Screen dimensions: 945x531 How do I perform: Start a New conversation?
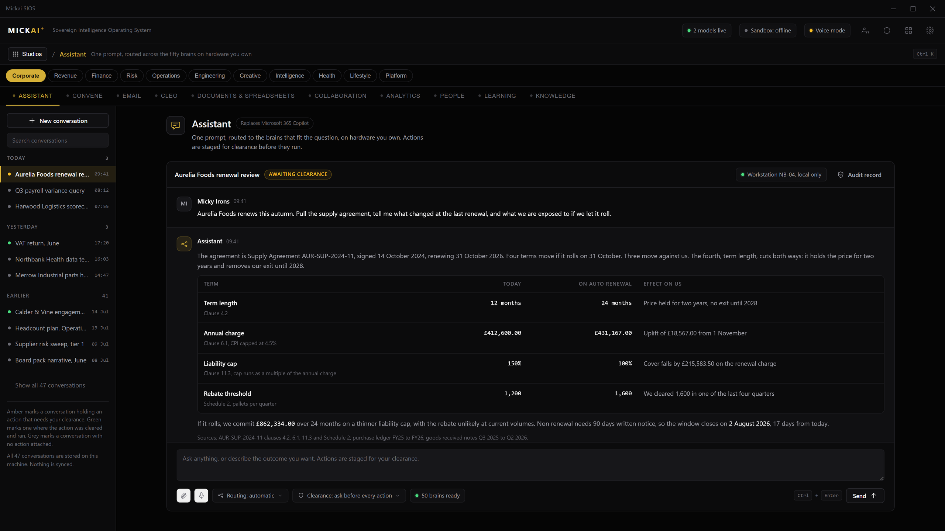[x=58, y=121]
